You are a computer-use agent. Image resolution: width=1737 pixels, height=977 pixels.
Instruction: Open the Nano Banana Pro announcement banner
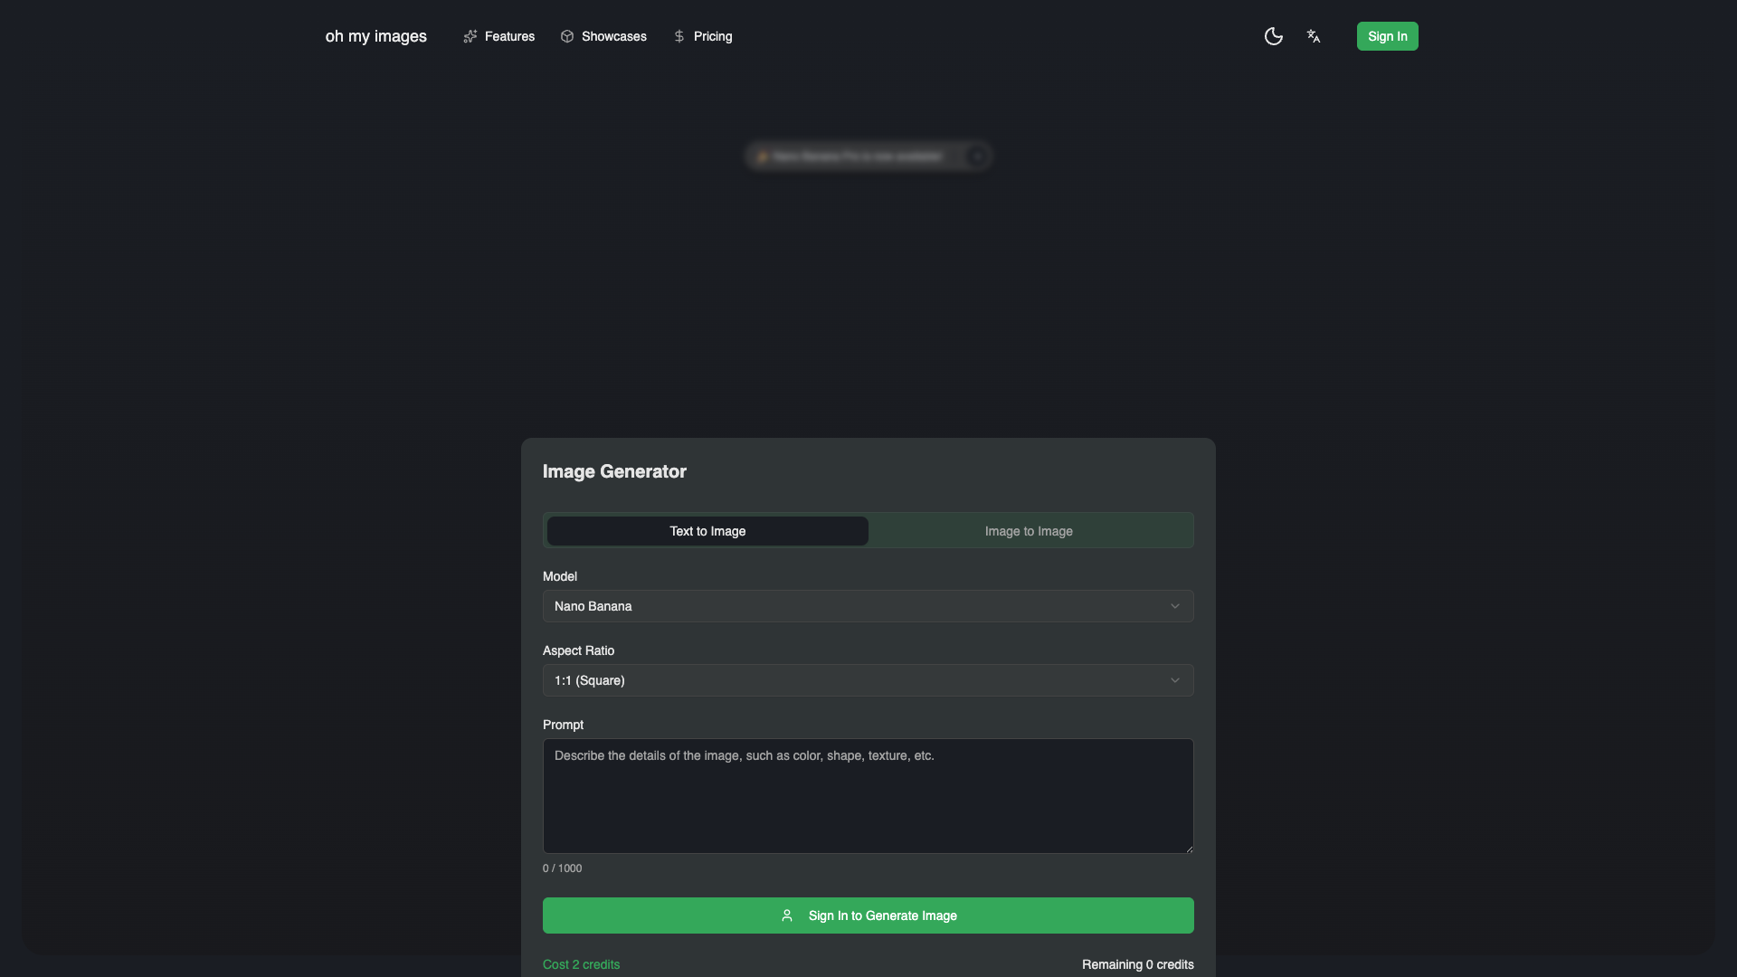click(868, 156)
